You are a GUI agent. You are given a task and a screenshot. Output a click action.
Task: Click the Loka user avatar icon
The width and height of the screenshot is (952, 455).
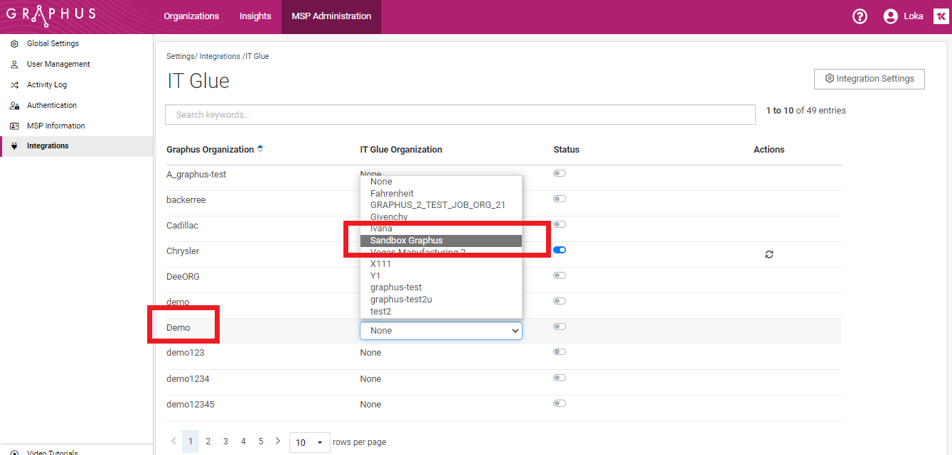coord(890,16)
